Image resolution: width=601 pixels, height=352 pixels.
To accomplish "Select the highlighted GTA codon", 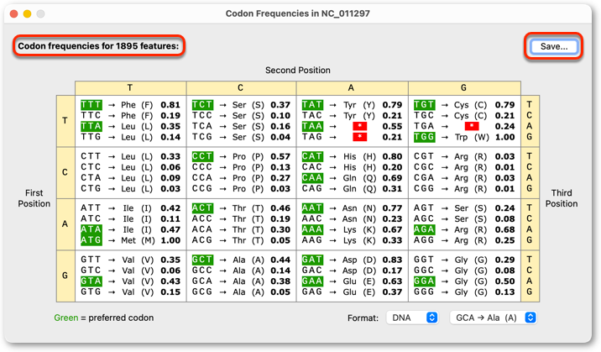I will (91, 281).
